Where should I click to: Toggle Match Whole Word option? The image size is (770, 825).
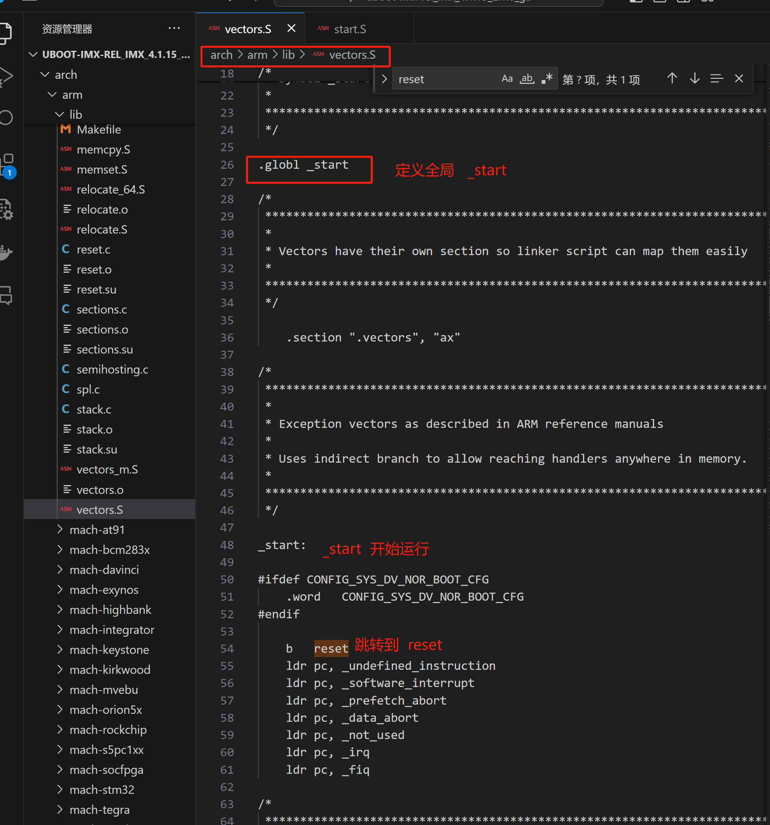click(x=527, y=79)
